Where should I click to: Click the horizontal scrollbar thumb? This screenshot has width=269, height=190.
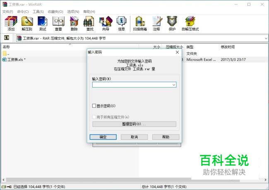pyautogui.click(x=123, y=180)
